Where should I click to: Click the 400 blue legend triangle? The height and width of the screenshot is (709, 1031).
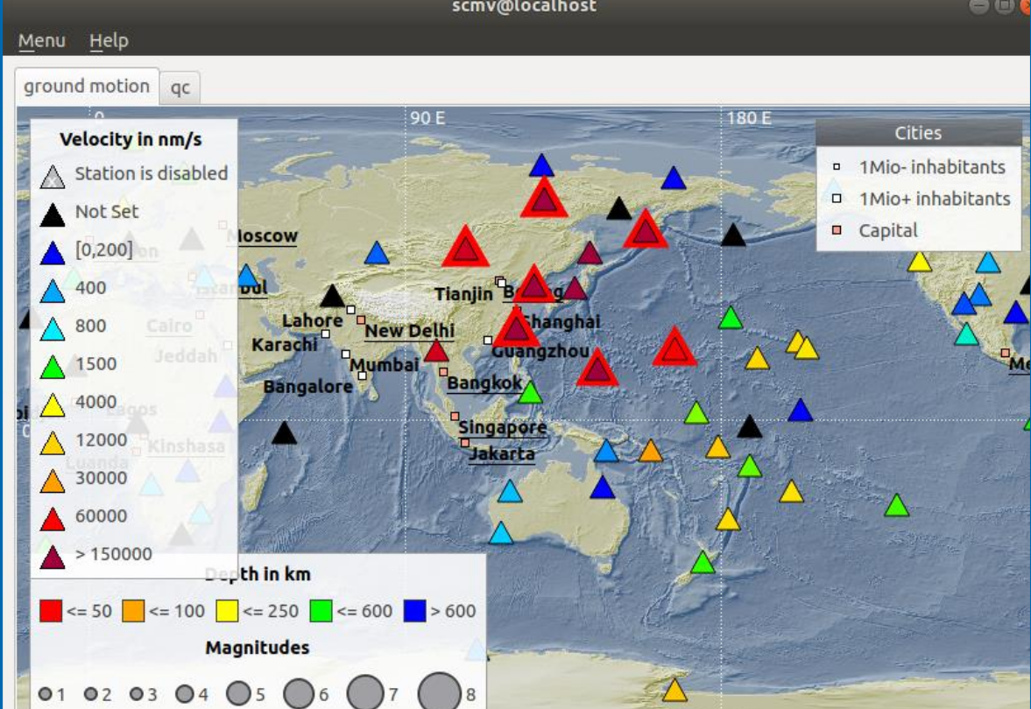click(x=53, y=291)
